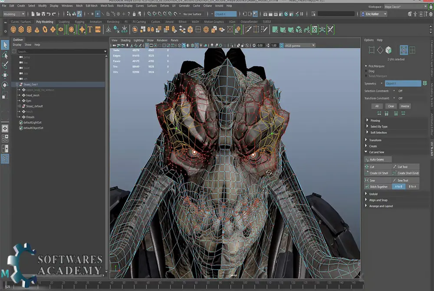Click the Auto-Seams button
434x291 pixels.
pyautogui.click(x=378, y=159)
